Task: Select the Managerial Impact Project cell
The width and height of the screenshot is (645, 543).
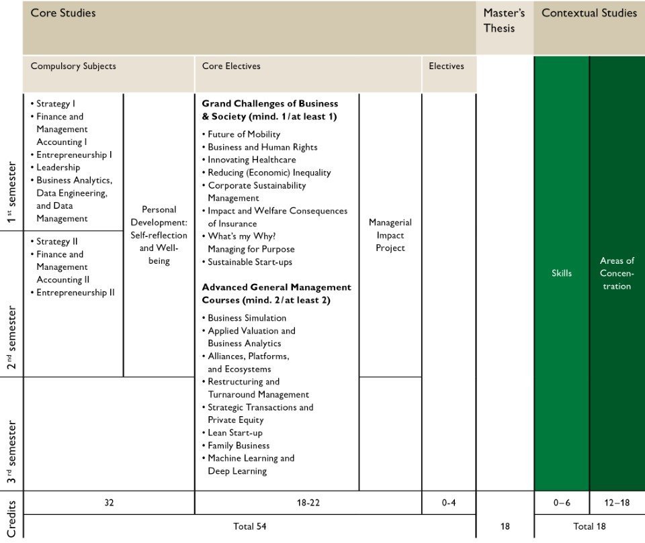Action: 390,235
